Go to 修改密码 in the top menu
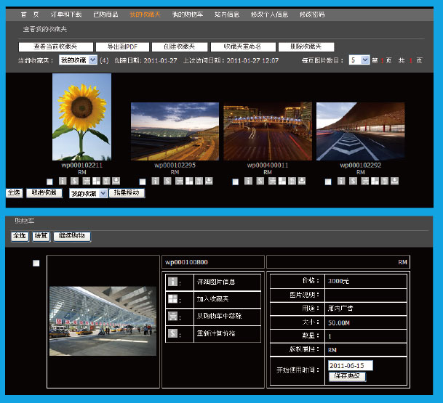Viewport: 443px width, 403px height. 311,15
